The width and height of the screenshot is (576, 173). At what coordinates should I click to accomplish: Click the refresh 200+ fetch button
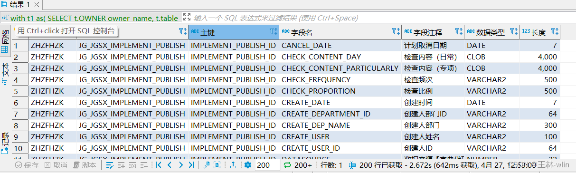click(298, 165)
